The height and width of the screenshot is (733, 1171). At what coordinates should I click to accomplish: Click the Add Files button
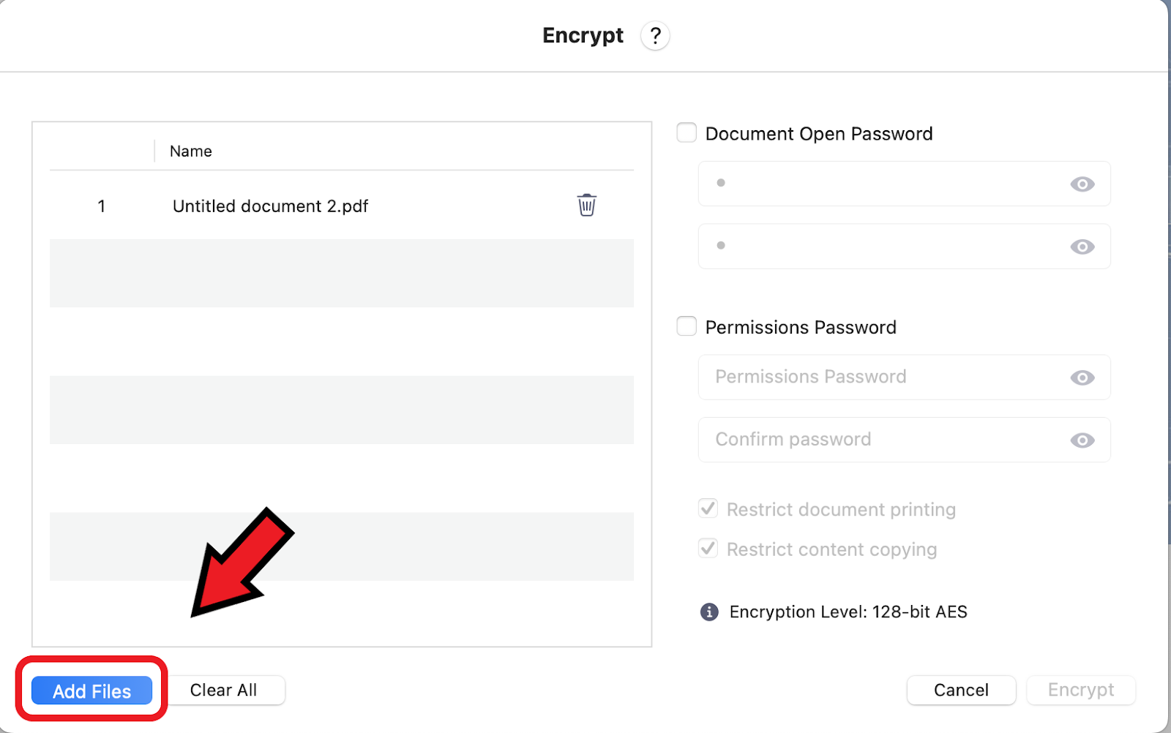click(91, 691)
